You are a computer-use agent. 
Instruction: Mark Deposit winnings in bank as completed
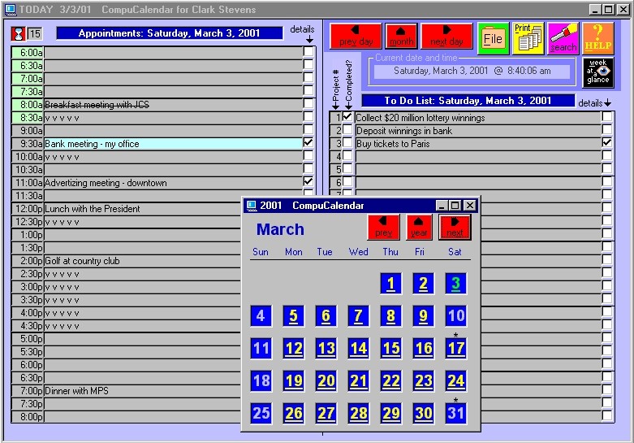[347, 130]
